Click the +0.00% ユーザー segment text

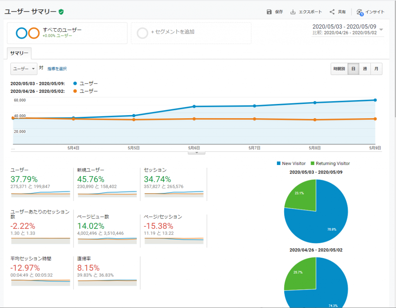pyautogui.click(x=57, y=36)
